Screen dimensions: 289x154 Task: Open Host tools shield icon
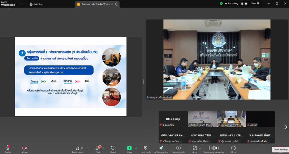click(x=145, y=148)
